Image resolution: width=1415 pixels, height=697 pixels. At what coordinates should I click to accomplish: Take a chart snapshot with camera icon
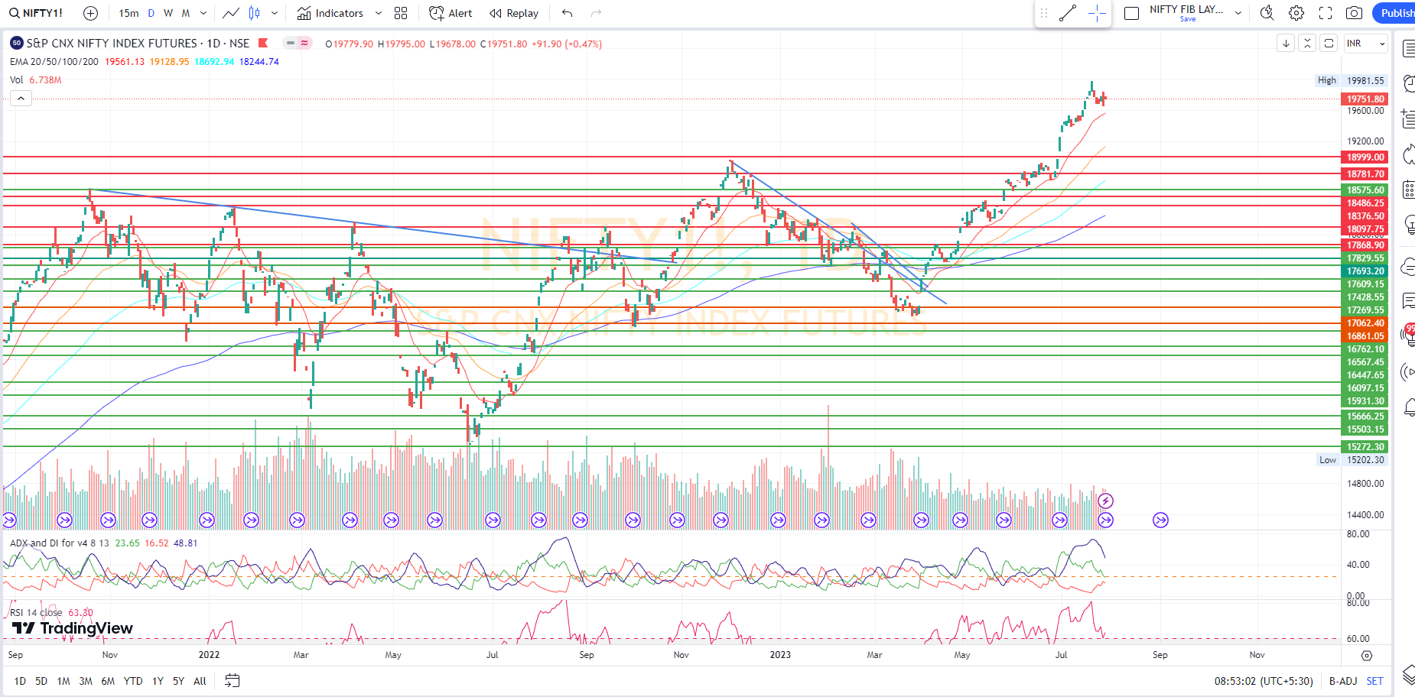click(1355, 13)
